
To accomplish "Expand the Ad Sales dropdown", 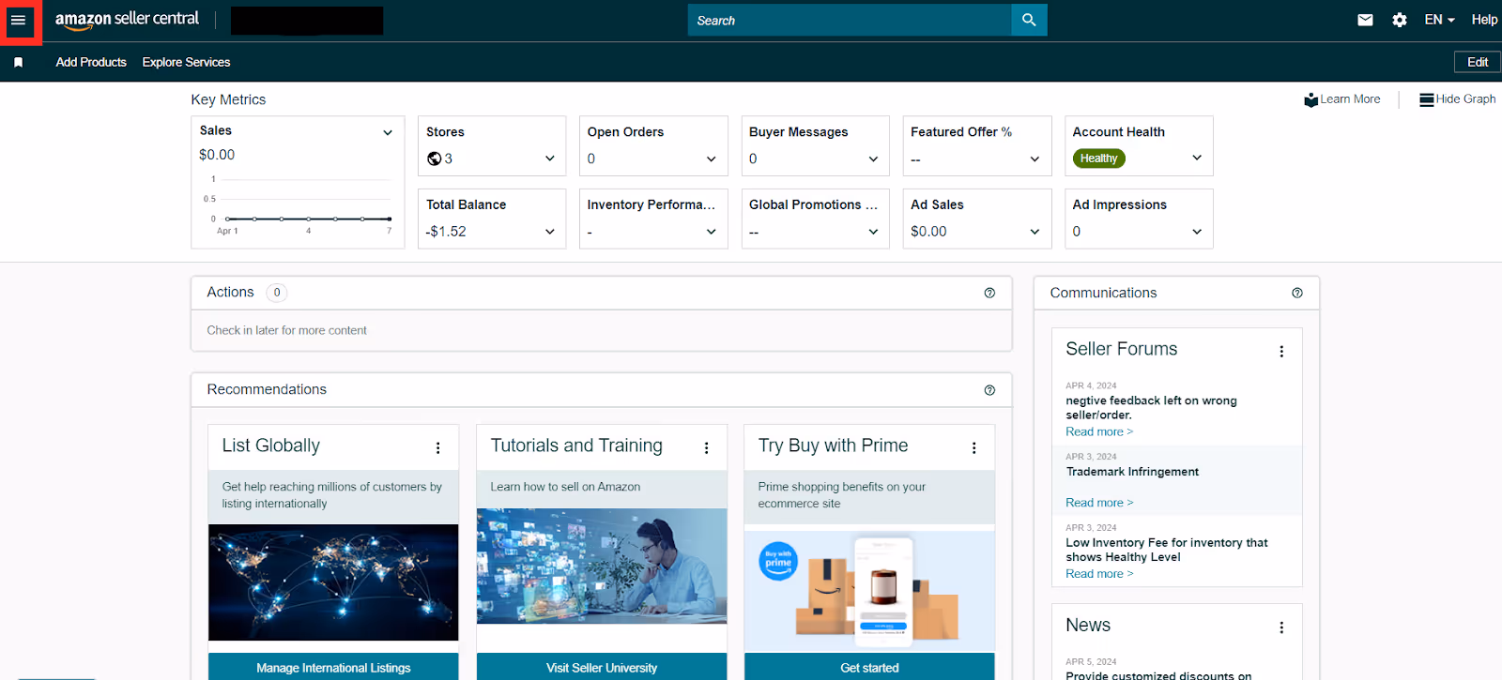I will click(x=1035, y=232).
